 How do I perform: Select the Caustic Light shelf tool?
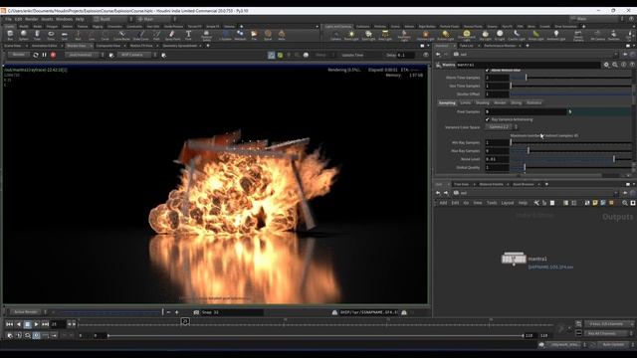pyautogui.click(x=517, y=36)
